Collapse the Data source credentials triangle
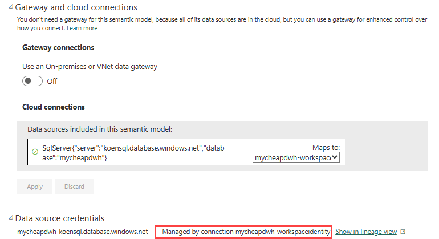 11,218
